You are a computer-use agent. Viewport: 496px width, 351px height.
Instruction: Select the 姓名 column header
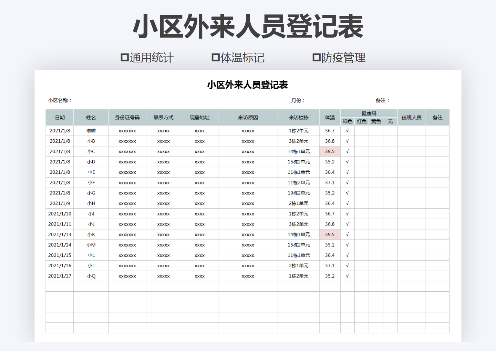pos(91,117)
